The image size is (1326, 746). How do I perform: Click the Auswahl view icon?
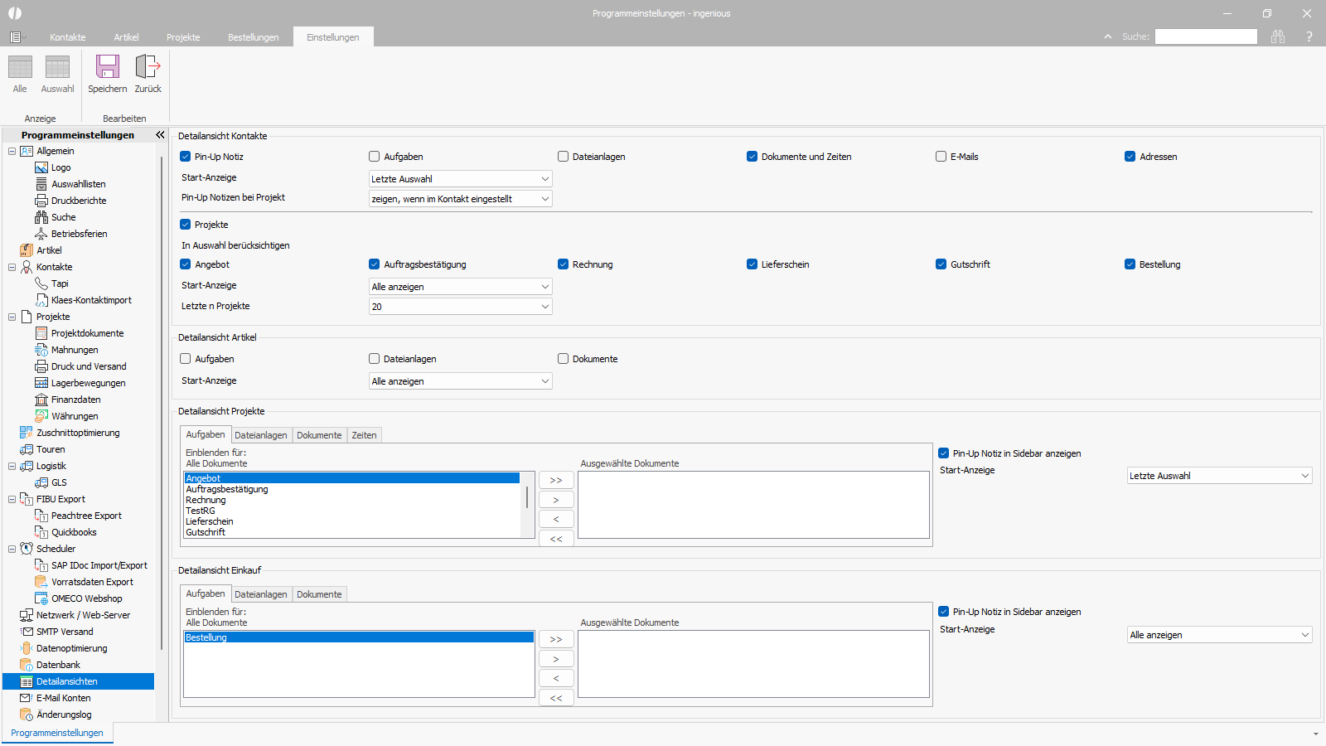pos(57,67)
